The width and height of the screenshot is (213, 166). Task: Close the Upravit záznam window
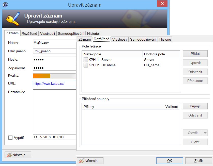[162, 4]
